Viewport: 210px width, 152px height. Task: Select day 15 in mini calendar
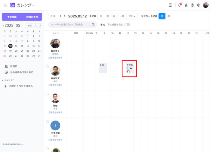[28, 46]
